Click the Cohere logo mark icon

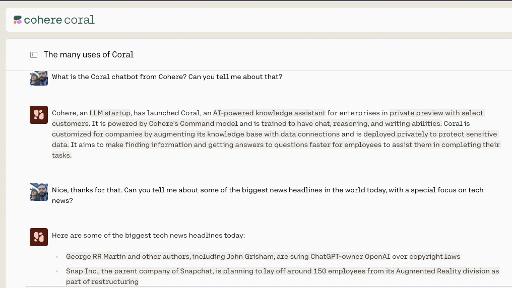18,20
